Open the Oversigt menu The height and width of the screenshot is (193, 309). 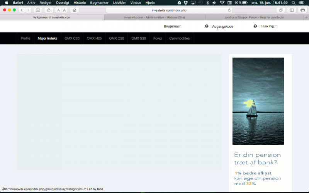(63, 3)
